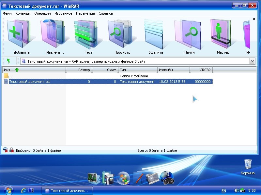Click the disk icon in the status bar

click(5, 150)
